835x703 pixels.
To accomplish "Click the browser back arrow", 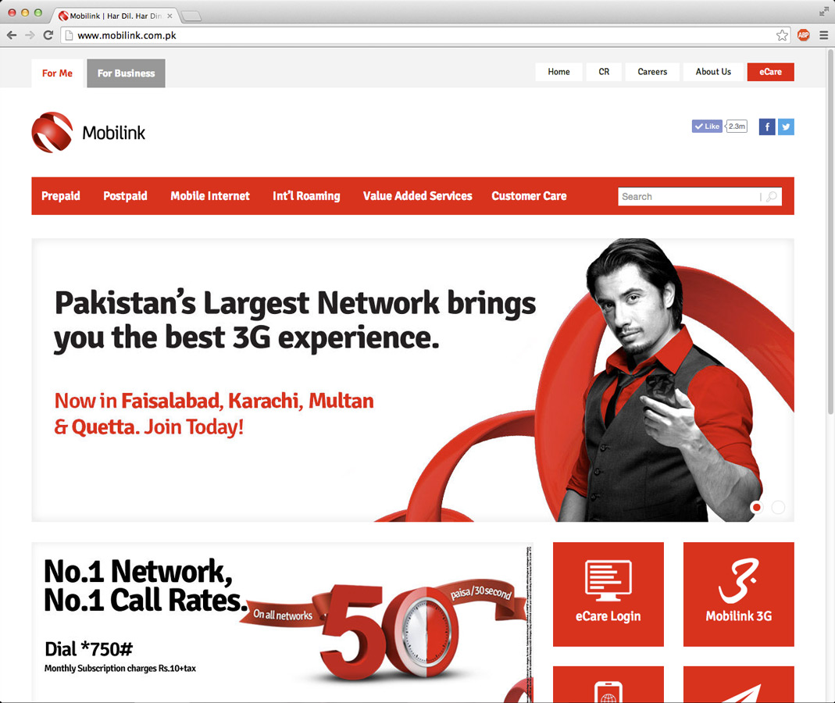I will point(12,35).
